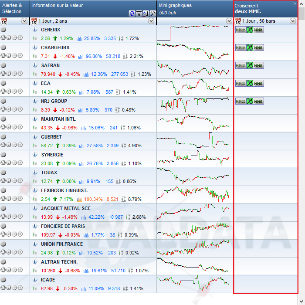
Task: Click the green crossover icon in GENERIX row
Action: [x=250, y=30]
